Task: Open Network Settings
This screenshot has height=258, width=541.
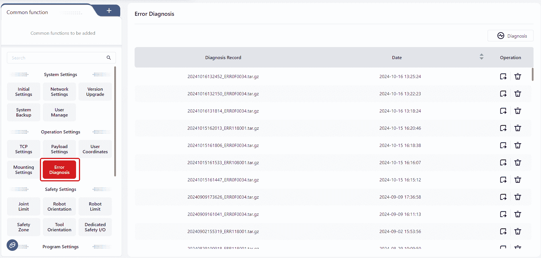Action: [59, 92]
